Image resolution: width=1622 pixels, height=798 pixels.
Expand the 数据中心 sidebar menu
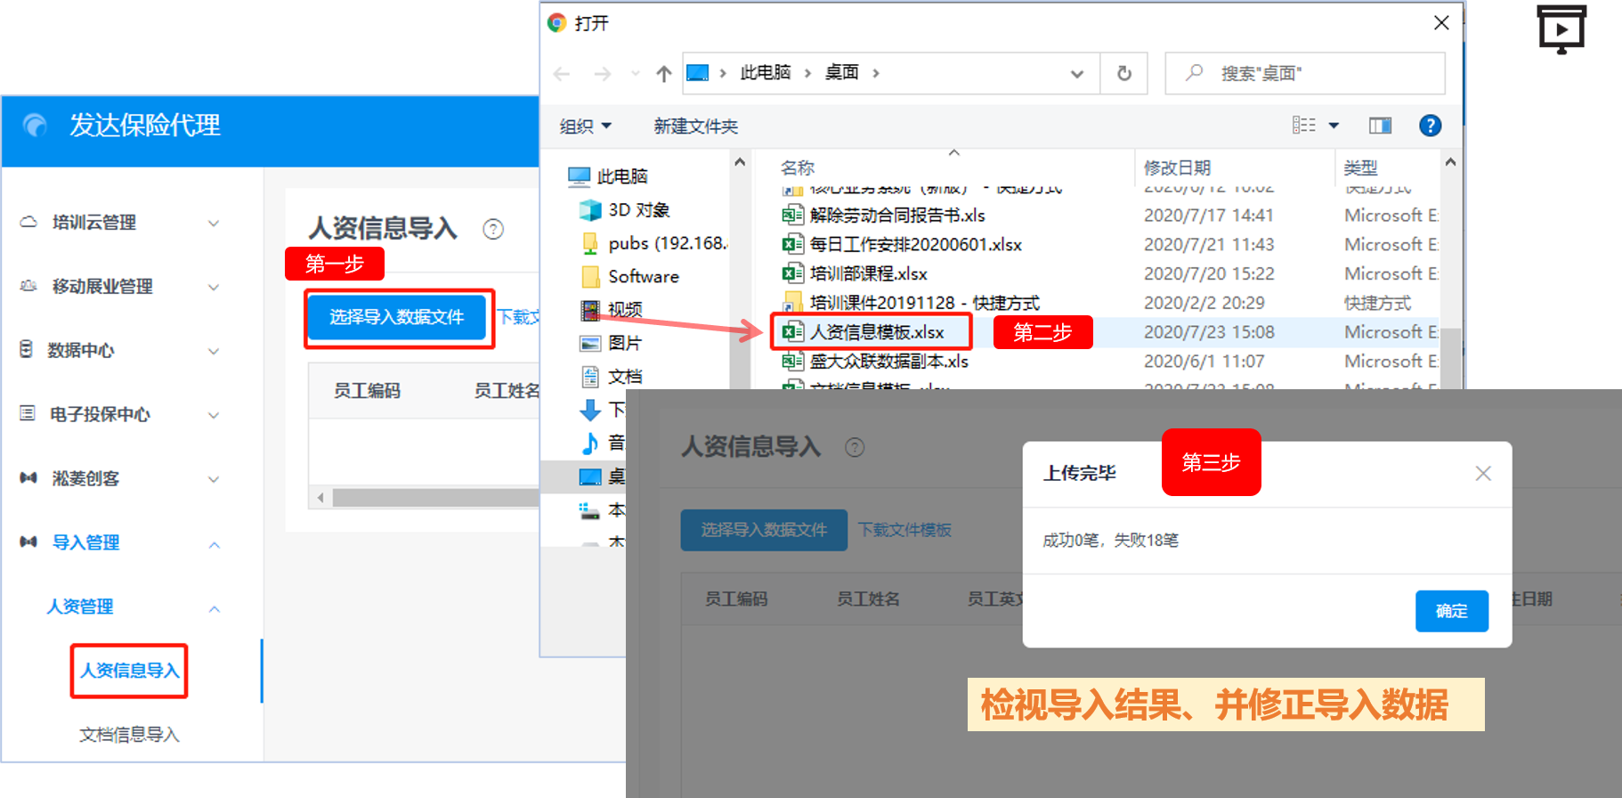click(120, 351)
